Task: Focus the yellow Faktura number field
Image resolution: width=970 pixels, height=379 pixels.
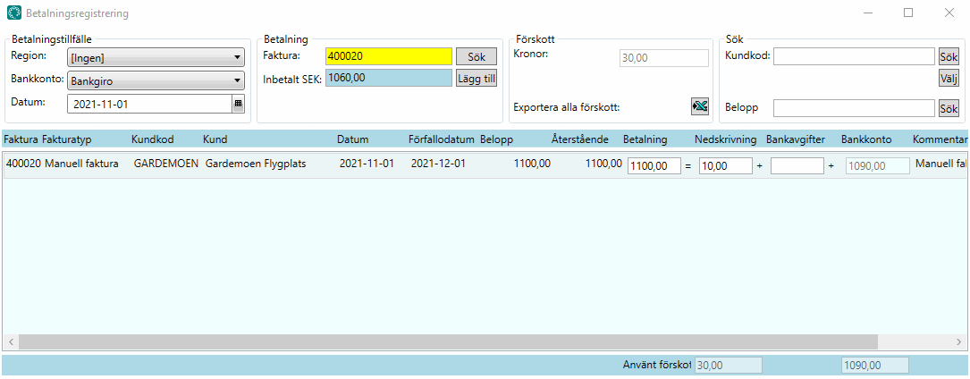Action: pos(389,56)
